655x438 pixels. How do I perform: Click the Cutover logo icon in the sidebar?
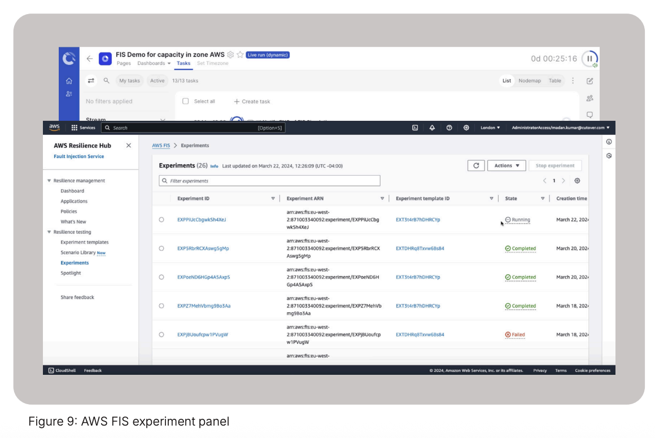[69, 59]
